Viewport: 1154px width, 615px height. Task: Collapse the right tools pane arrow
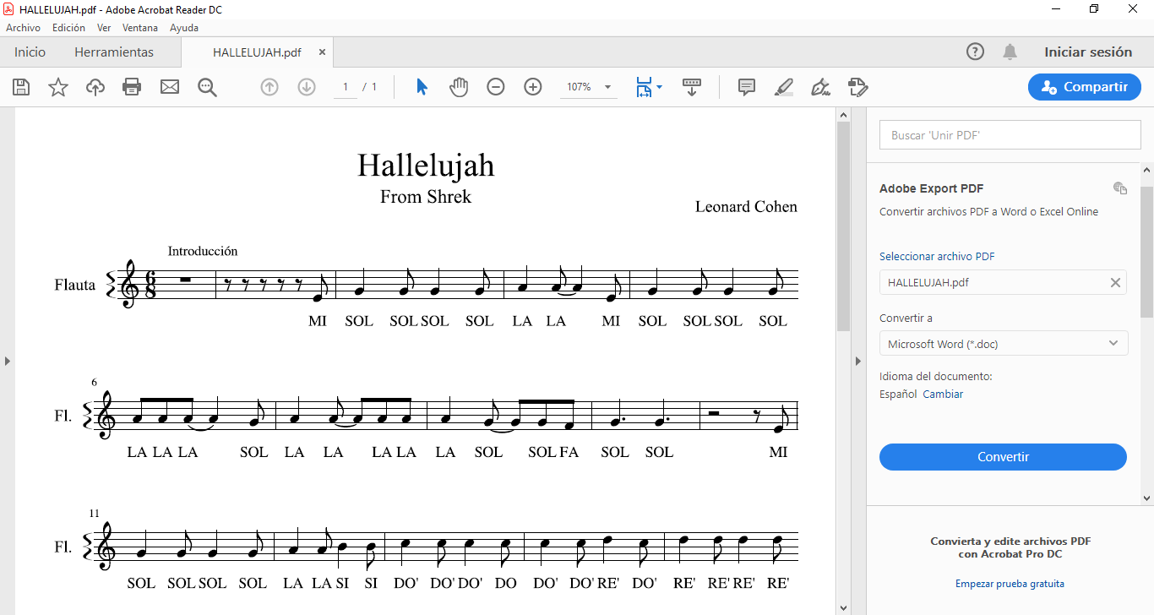click(x=860, y=361)
